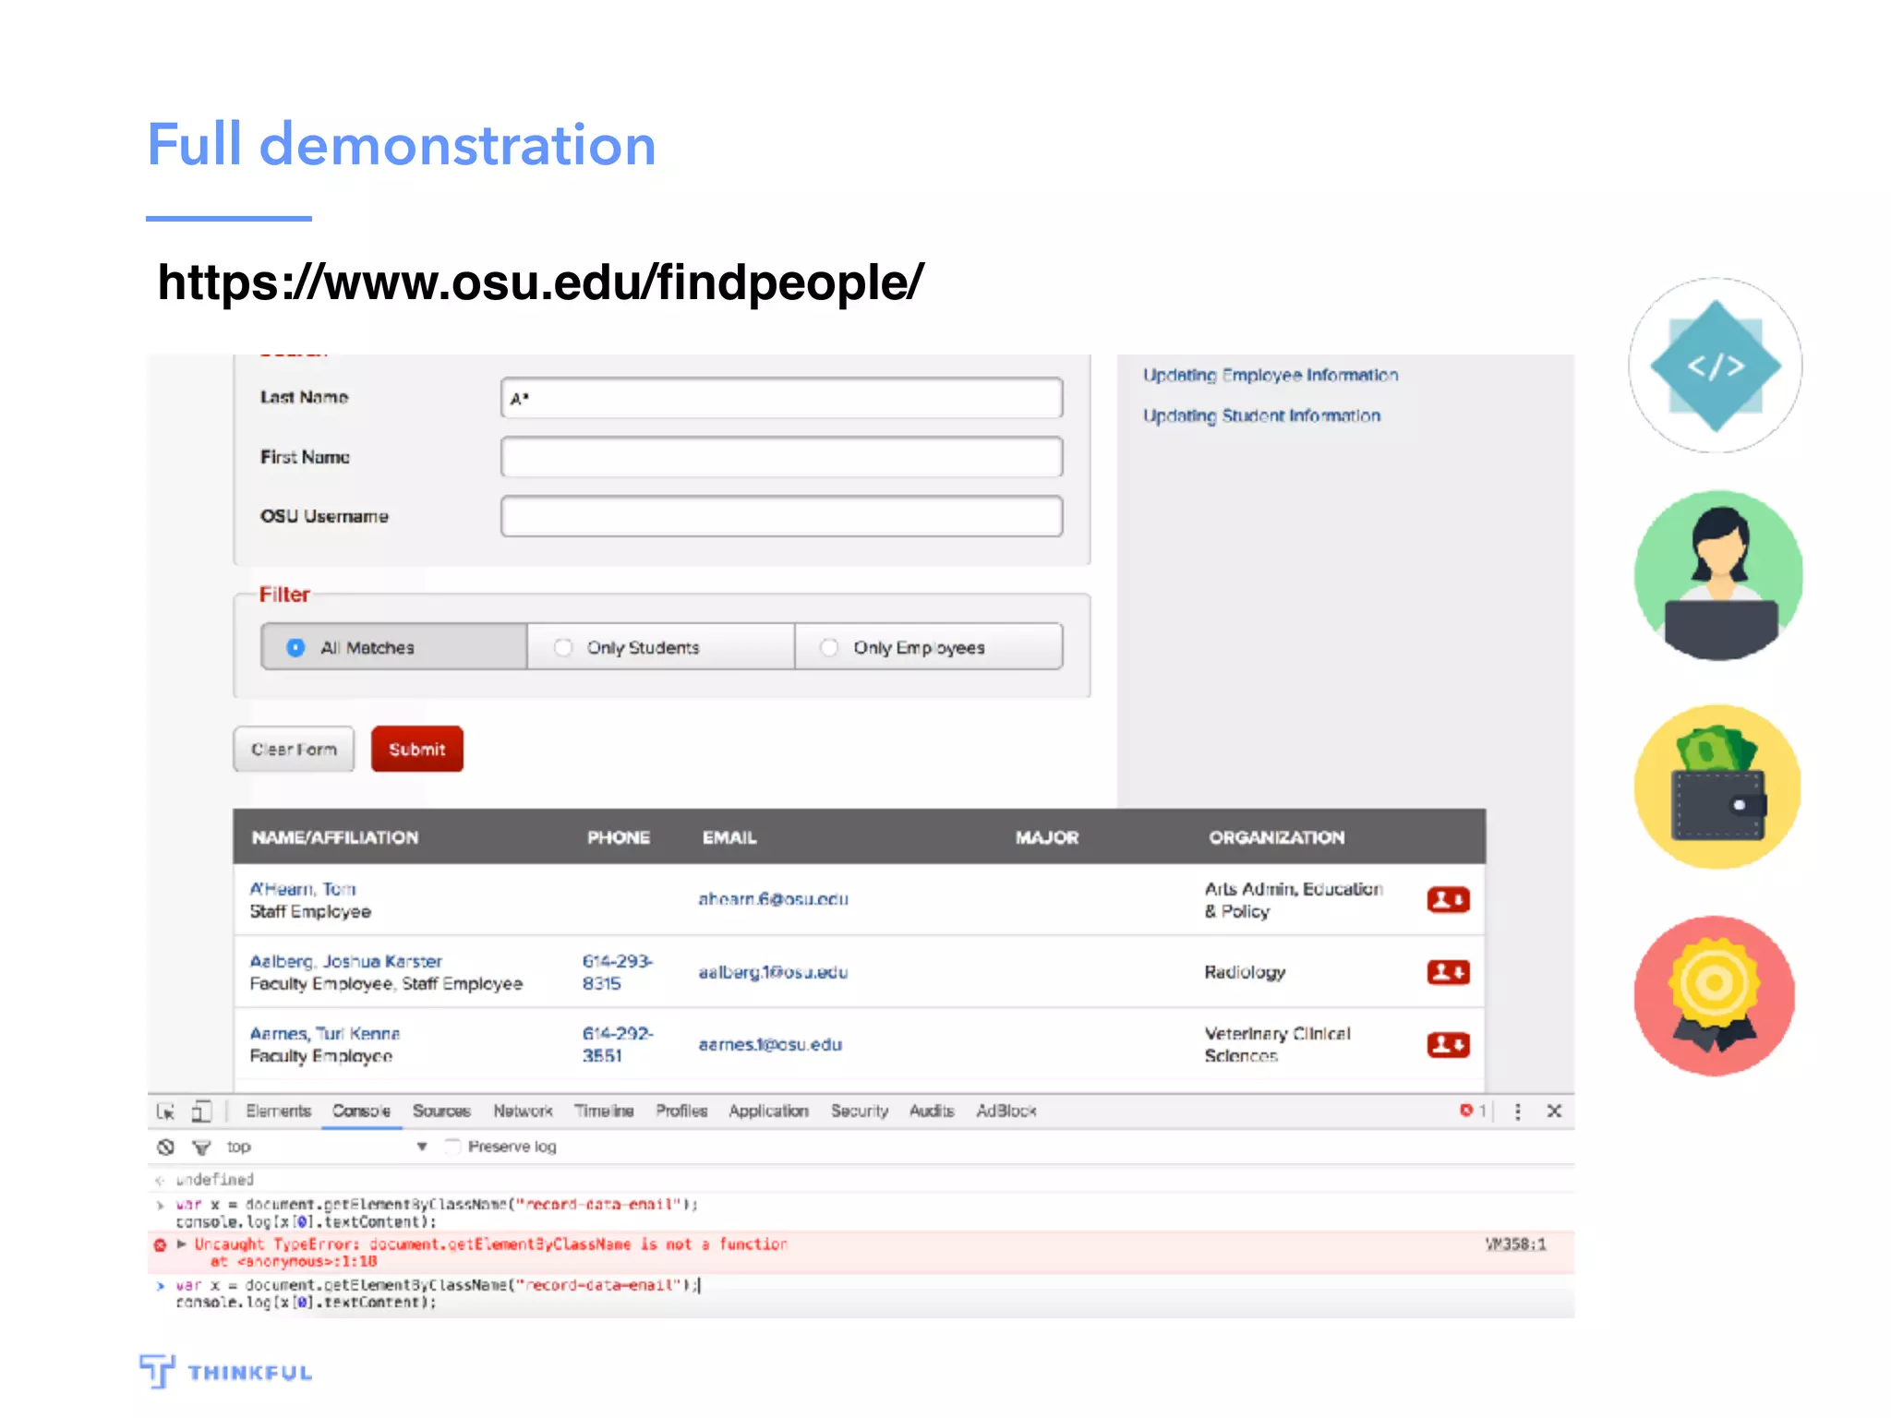Screen dimensions: 1891x1418
Task: Open Updating Employee Information link
Action: point(1271,375)
